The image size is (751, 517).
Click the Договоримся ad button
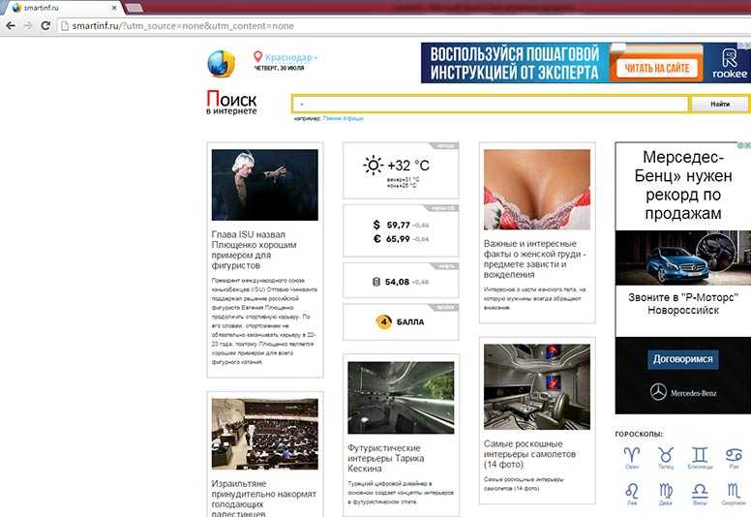[683, 359]
